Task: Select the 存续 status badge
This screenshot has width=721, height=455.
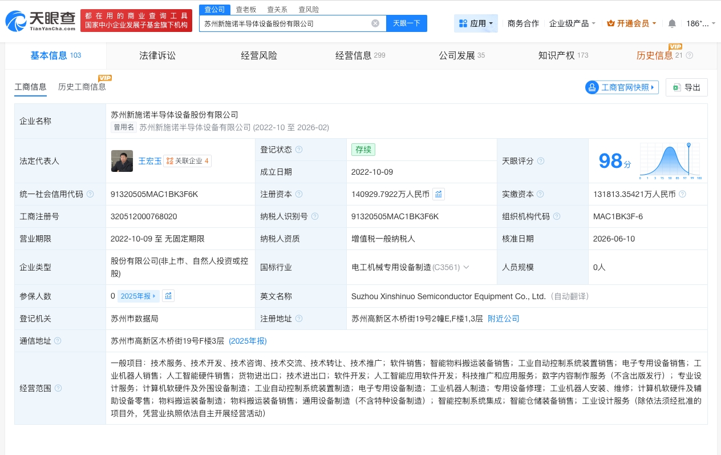Action: 363,150
